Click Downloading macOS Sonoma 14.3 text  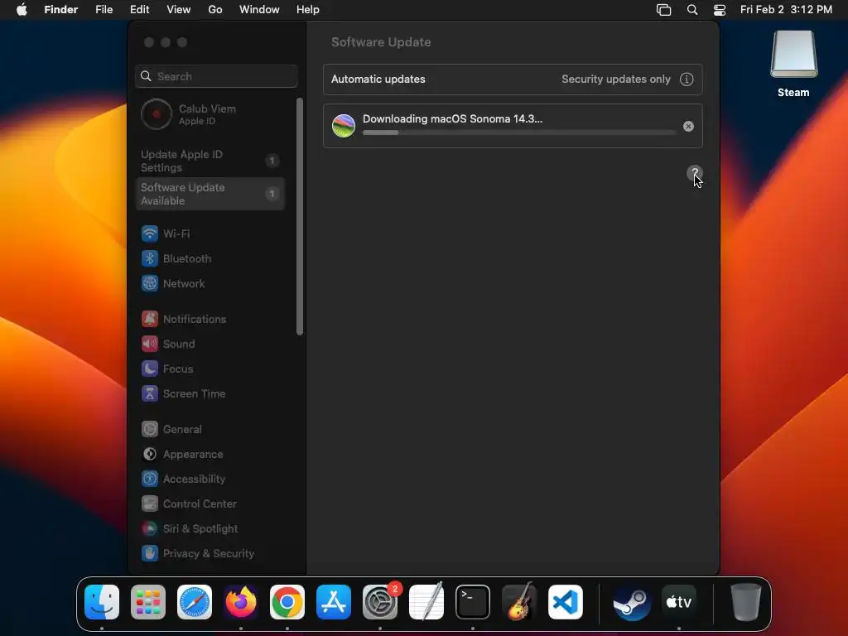[x=452, y=119]
